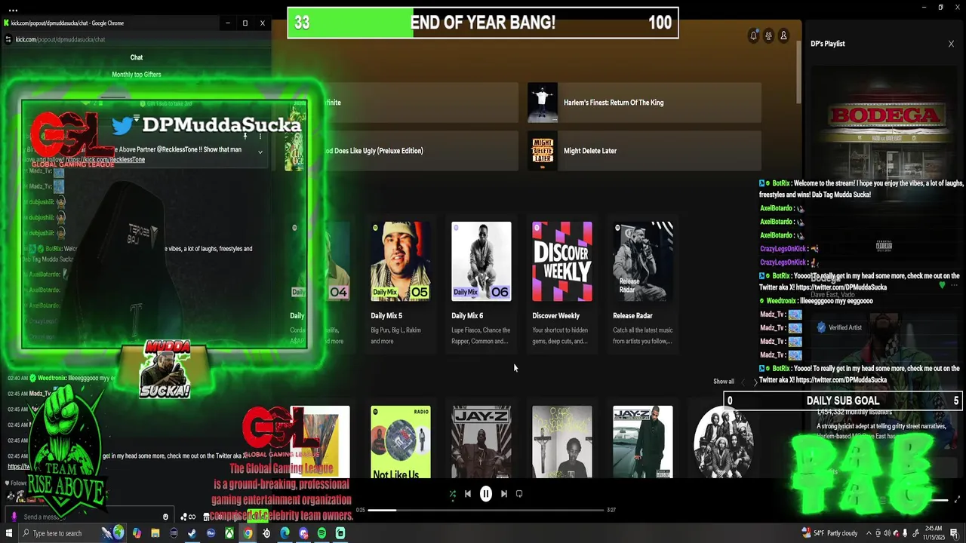
Task: Open the Discover Weekly playlist cover
Action: [x=562, y=261]
